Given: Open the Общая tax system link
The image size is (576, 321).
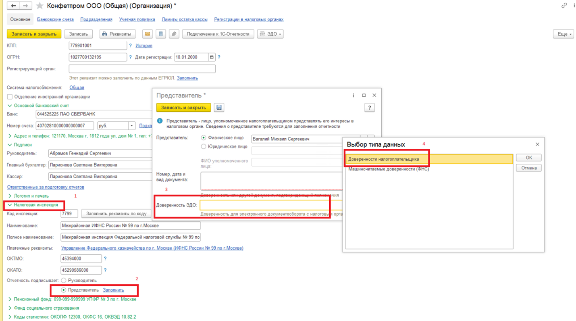Looking at the screenshot, I should click(x=77, y=88).
